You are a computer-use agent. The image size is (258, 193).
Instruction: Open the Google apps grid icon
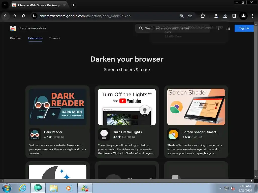228,28
